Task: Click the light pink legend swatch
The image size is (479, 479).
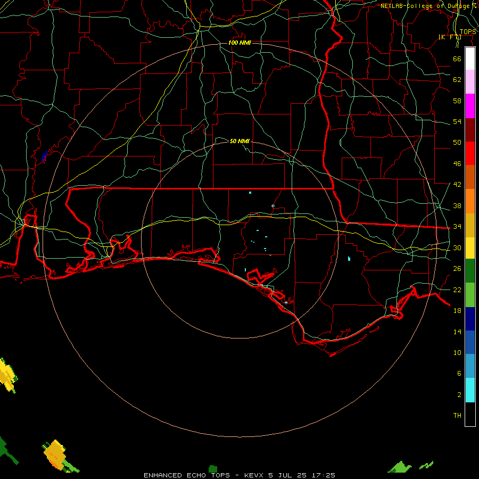Action: pyautogui.click(x=470, y=82)
